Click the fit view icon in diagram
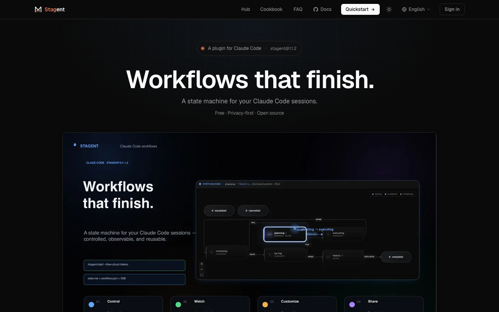This screenshot has width=499, height=312. point(202,275)
